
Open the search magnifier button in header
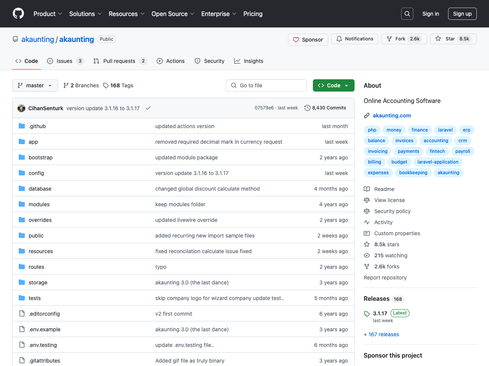[x=407, y=14]
